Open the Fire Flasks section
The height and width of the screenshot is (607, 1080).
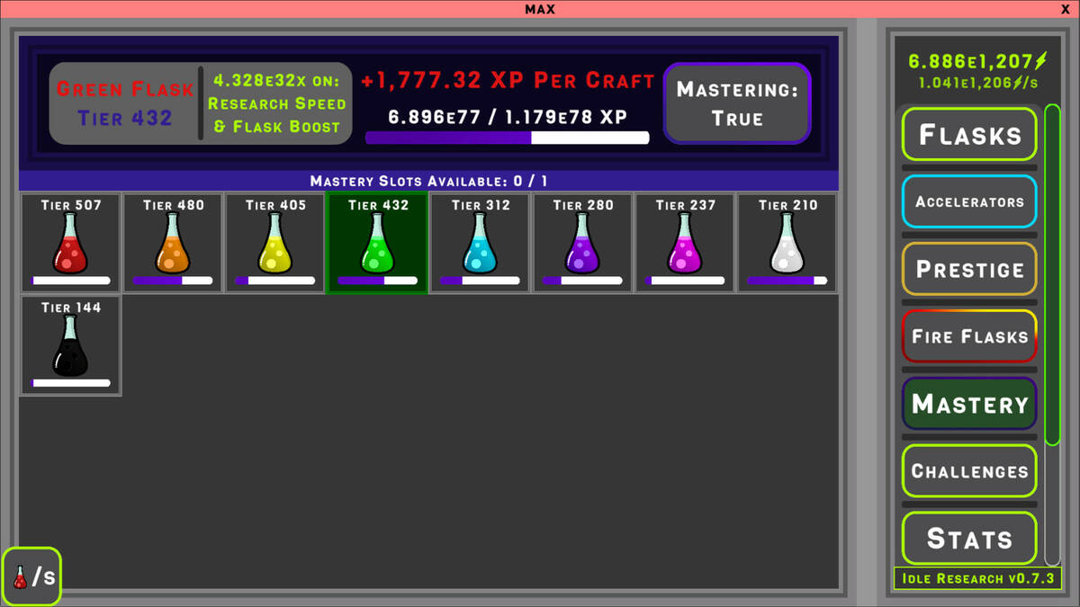(969, 336)
